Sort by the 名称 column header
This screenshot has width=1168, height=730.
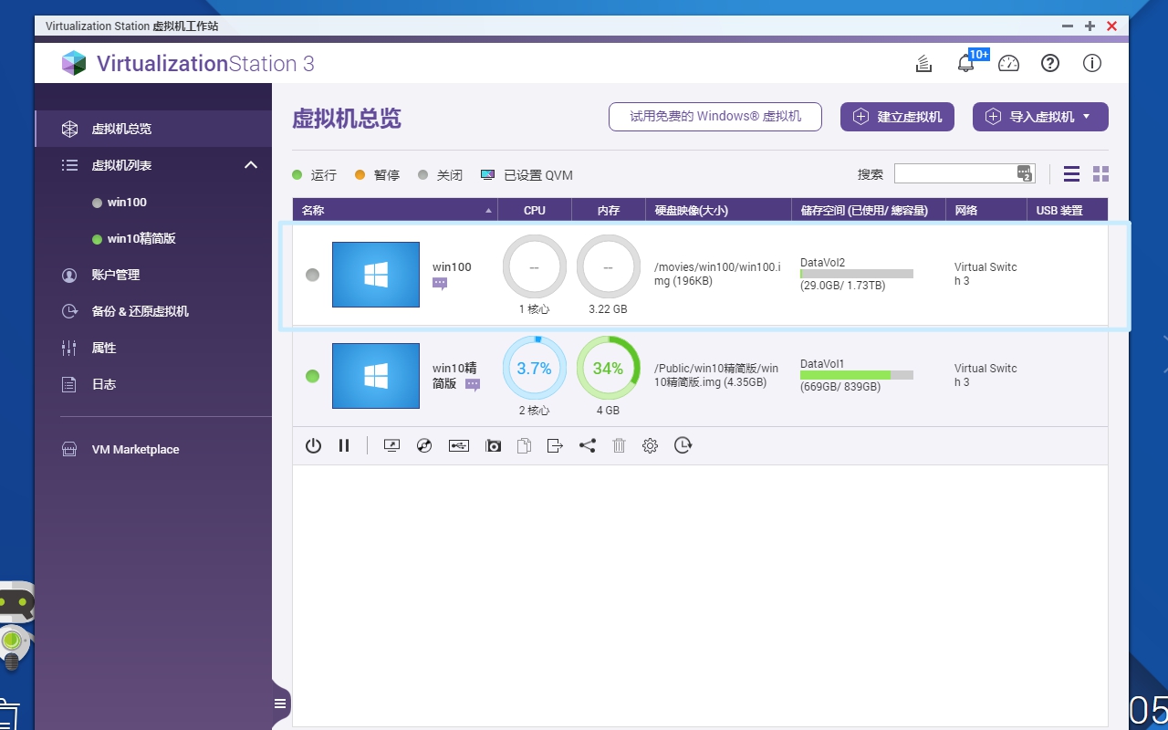pos(395,210)
